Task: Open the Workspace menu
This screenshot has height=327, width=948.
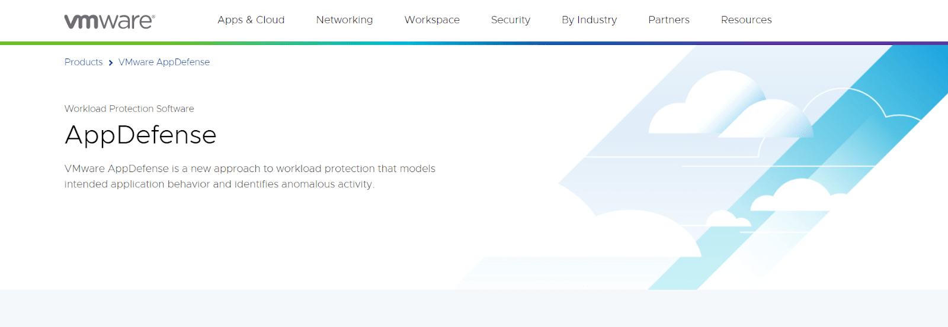Action: point(432,20)
